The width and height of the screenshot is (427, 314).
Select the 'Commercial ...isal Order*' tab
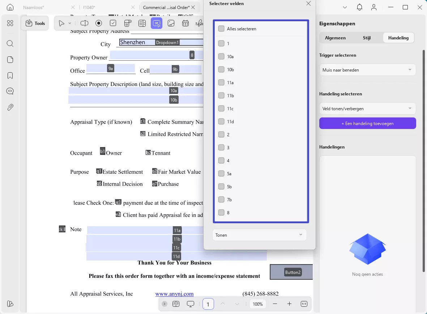click(166, 7)
